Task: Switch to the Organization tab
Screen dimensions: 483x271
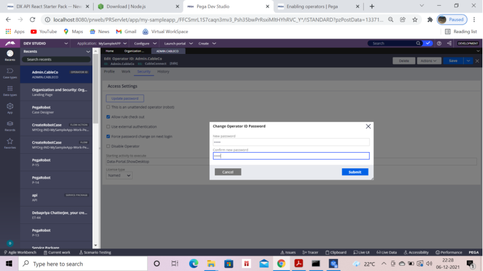Action: [x=134, y=51]
